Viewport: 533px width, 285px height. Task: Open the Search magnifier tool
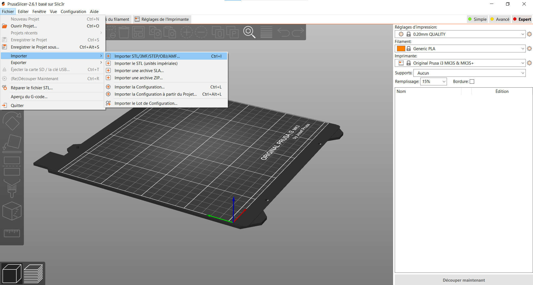(x=249, y=32)
